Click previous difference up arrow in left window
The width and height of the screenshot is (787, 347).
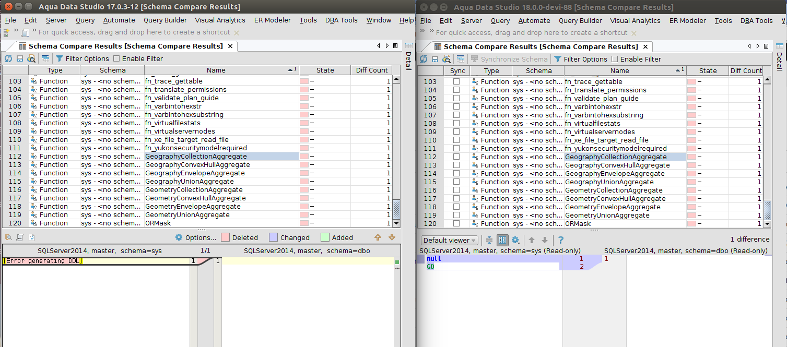[x=378, y=237]
